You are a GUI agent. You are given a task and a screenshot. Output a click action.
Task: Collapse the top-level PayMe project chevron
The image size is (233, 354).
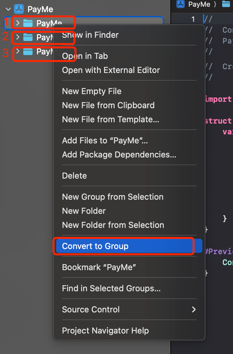(x=8, y=9)
